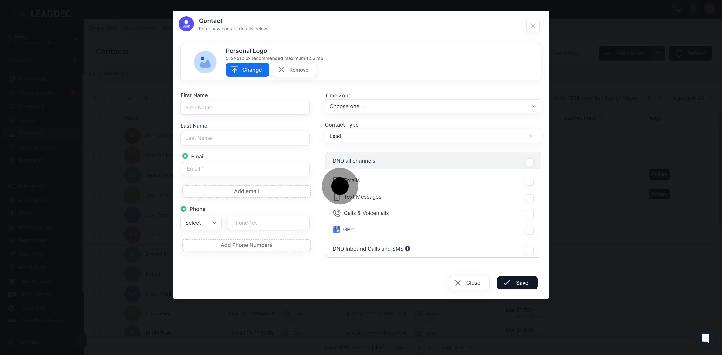Close the Contact dialog with X icon
Viewport: 722px width, 355px height.
point(533,26)
